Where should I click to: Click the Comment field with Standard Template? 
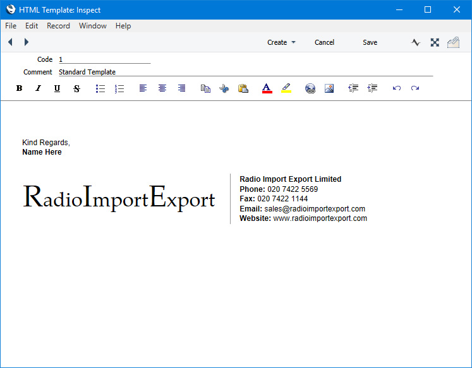(x=246, y=72)
